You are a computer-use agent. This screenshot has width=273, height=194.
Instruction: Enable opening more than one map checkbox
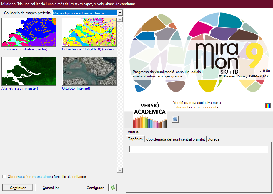(x=4, y=176)
